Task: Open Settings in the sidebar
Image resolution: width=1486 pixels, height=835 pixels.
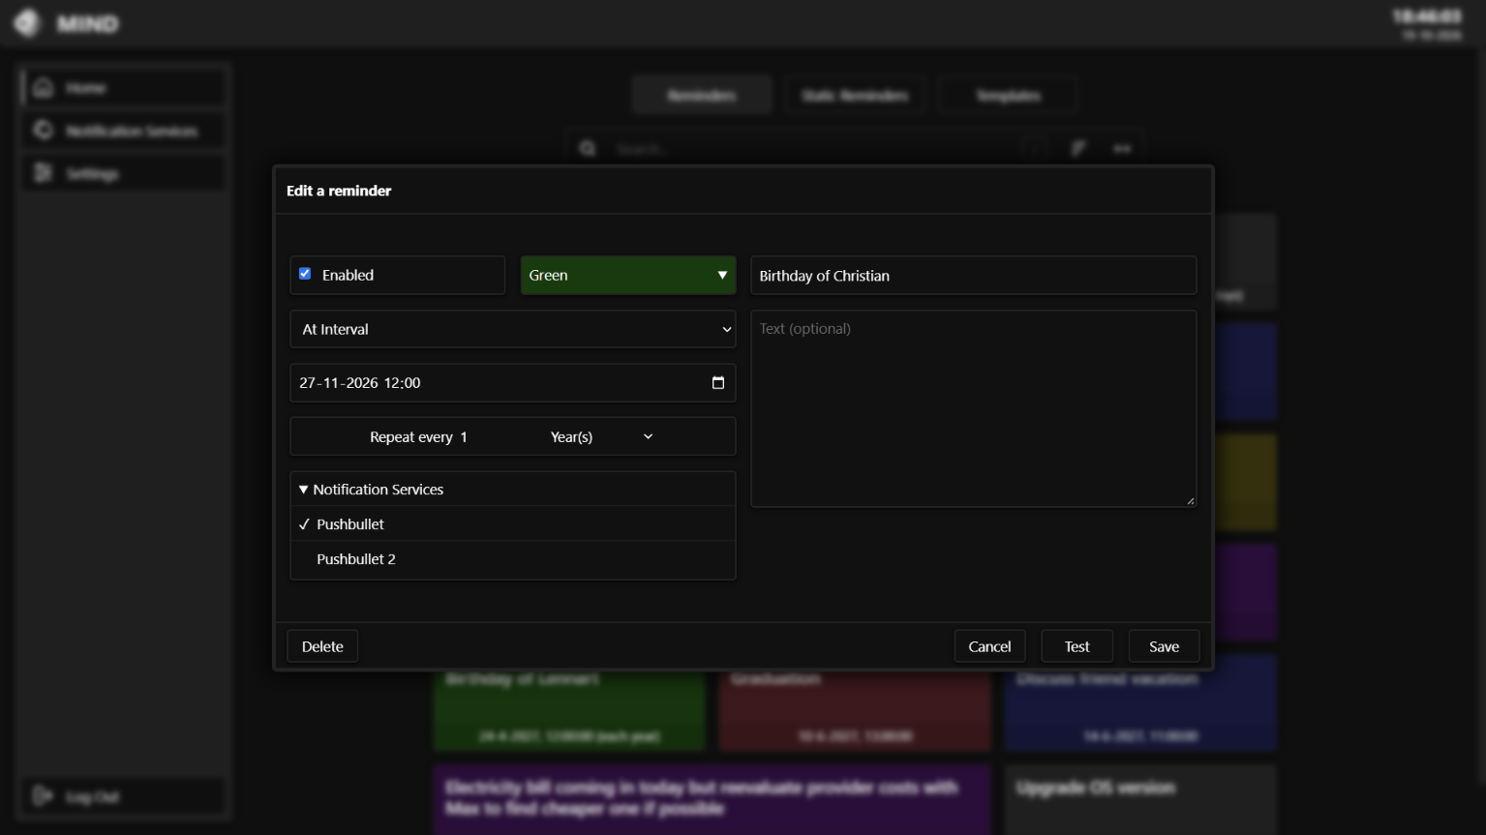Action: (x=124, y=173)
